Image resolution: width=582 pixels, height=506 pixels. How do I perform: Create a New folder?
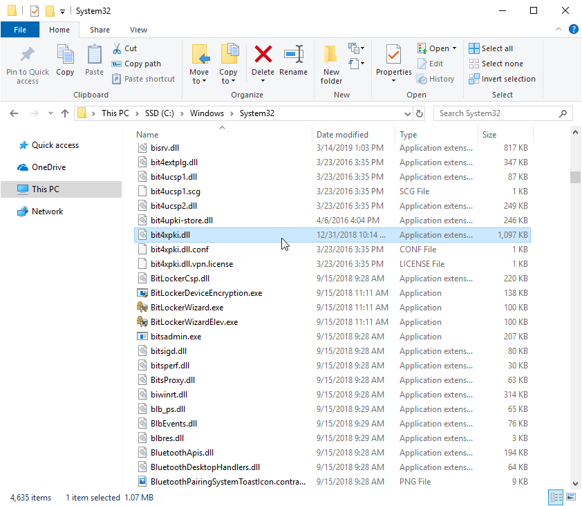(x=331, y=64)
